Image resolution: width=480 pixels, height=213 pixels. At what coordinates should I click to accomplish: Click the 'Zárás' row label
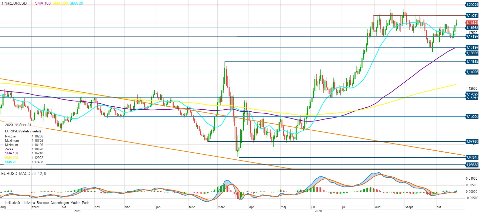pyautogui.click(x=9, y=149)
